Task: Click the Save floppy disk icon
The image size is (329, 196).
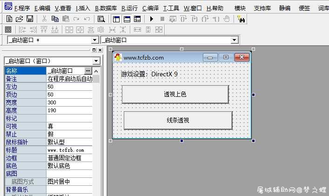Action: 30,19
